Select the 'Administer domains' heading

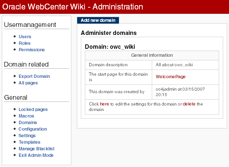pos(109,33)
